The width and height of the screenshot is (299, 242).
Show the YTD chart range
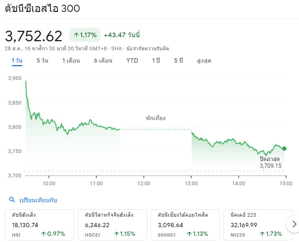132,60
